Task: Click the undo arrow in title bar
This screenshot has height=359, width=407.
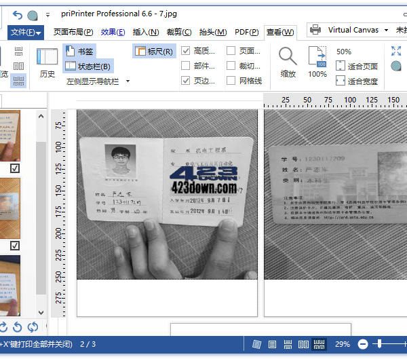Action: click(x=18, y=14)
